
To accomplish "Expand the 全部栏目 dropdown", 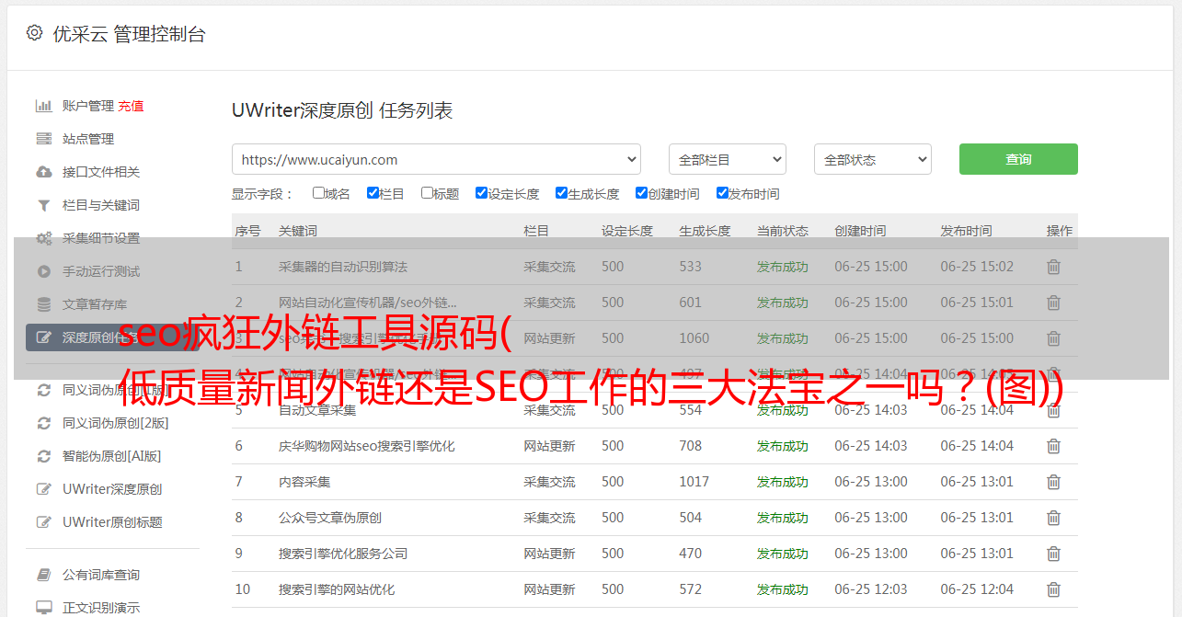I will (x=728, y=159).
